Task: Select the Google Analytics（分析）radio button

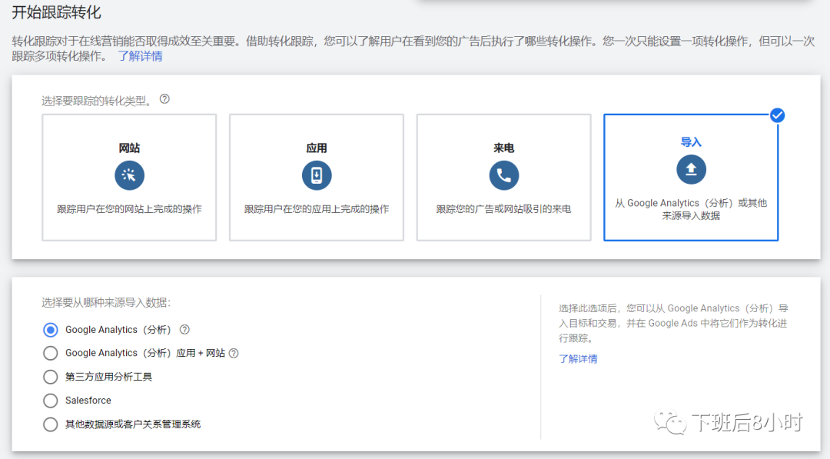Action: 50,330
